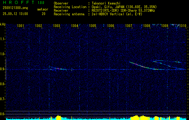Click the Receiver label
Image resolution: width=189 pixels, height=120 pixels.
click(x=61, y=10)
